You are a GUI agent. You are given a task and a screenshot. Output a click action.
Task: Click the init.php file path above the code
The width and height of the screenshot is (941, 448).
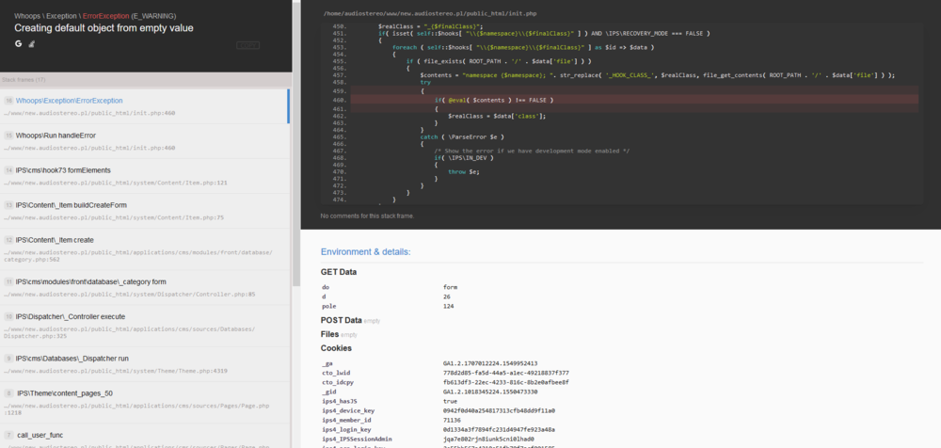tap(428, 14)
